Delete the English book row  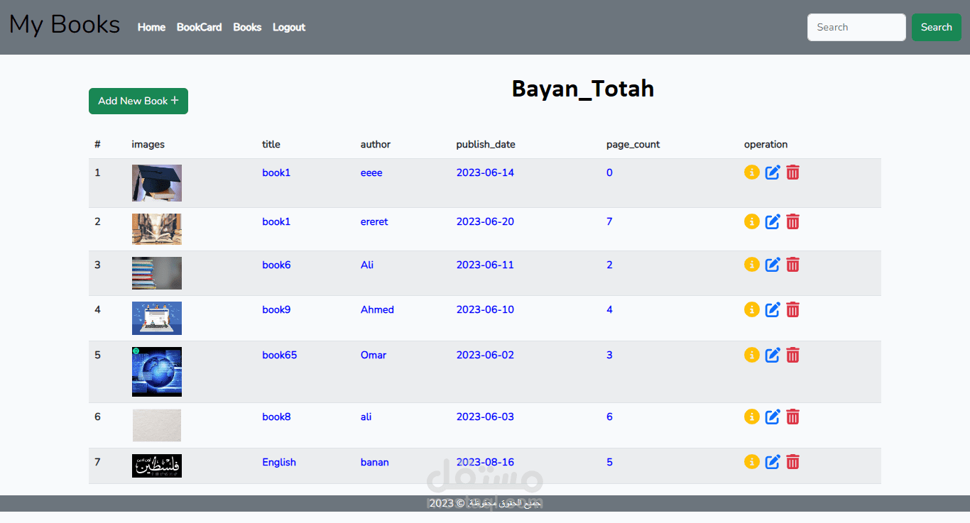[x=793, y=462]
